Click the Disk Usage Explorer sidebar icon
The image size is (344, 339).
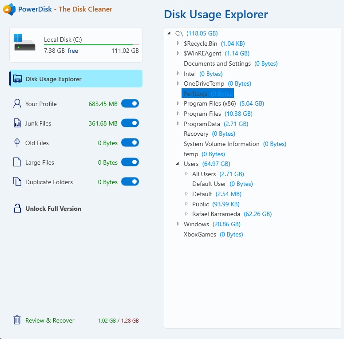(18, 79)
